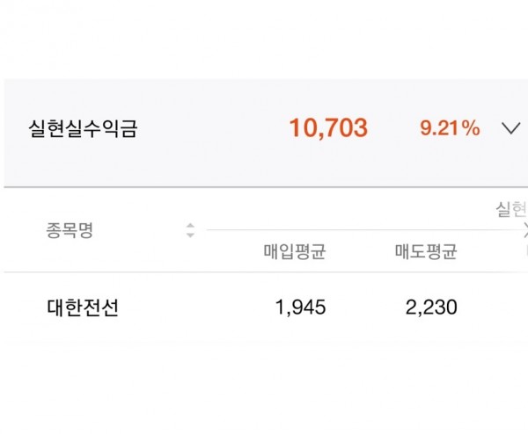Tap the 9.21% return rate
Screen dimensions: 528x434
[450, 128]
